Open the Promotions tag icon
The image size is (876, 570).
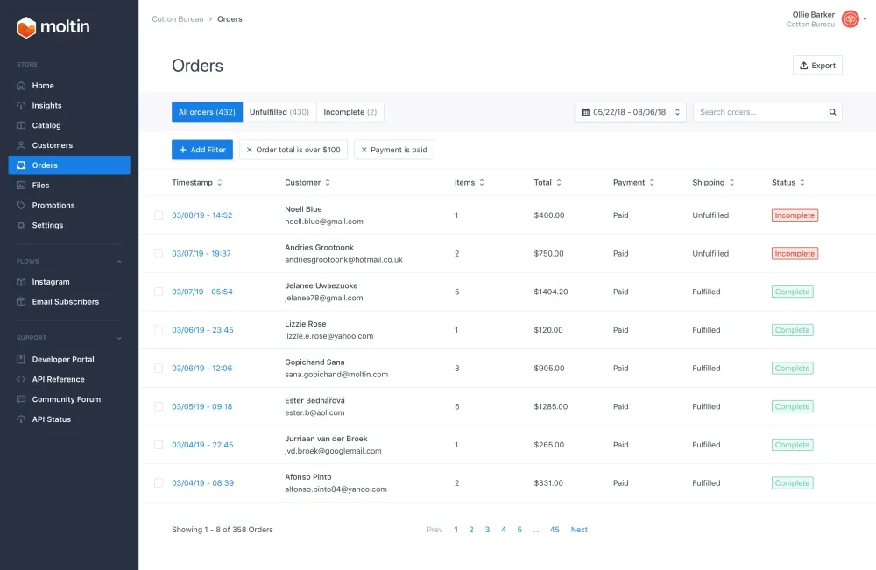pyautogui.click(x=22, y=206)
